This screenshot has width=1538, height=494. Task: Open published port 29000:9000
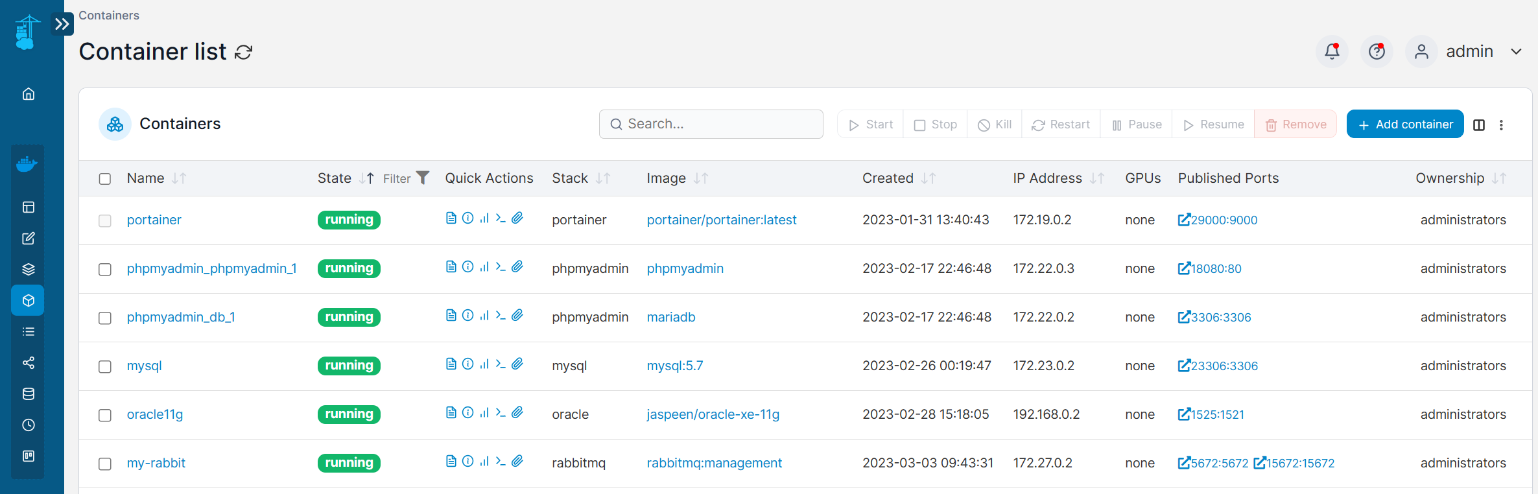coord(1218,220)
